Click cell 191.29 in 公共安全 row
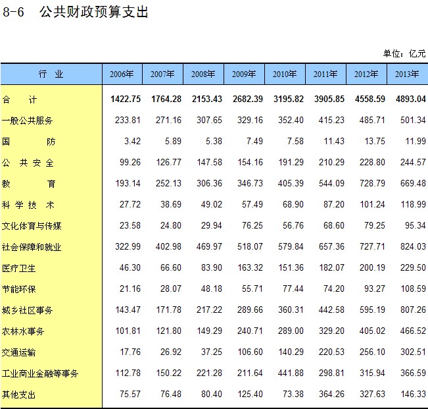The height and width of the screenshot is (409, 428). click(291, 162)
